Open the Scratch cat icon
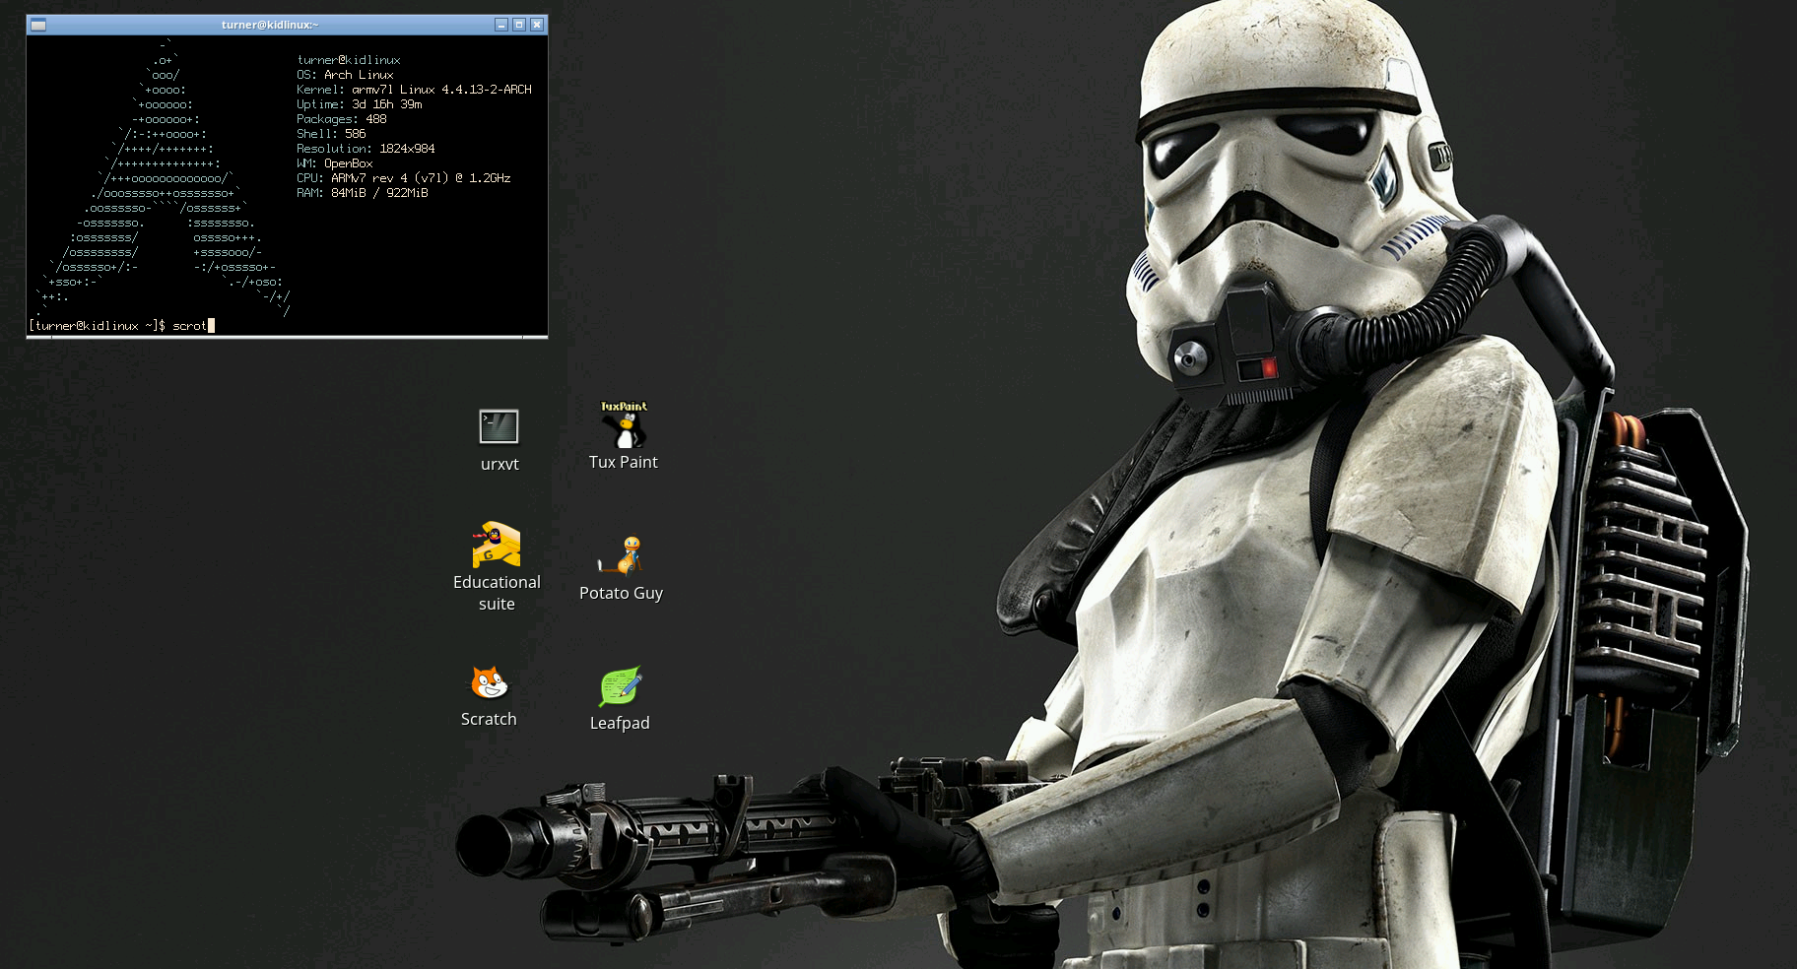 pyautogui.click(x=489, y=681)
